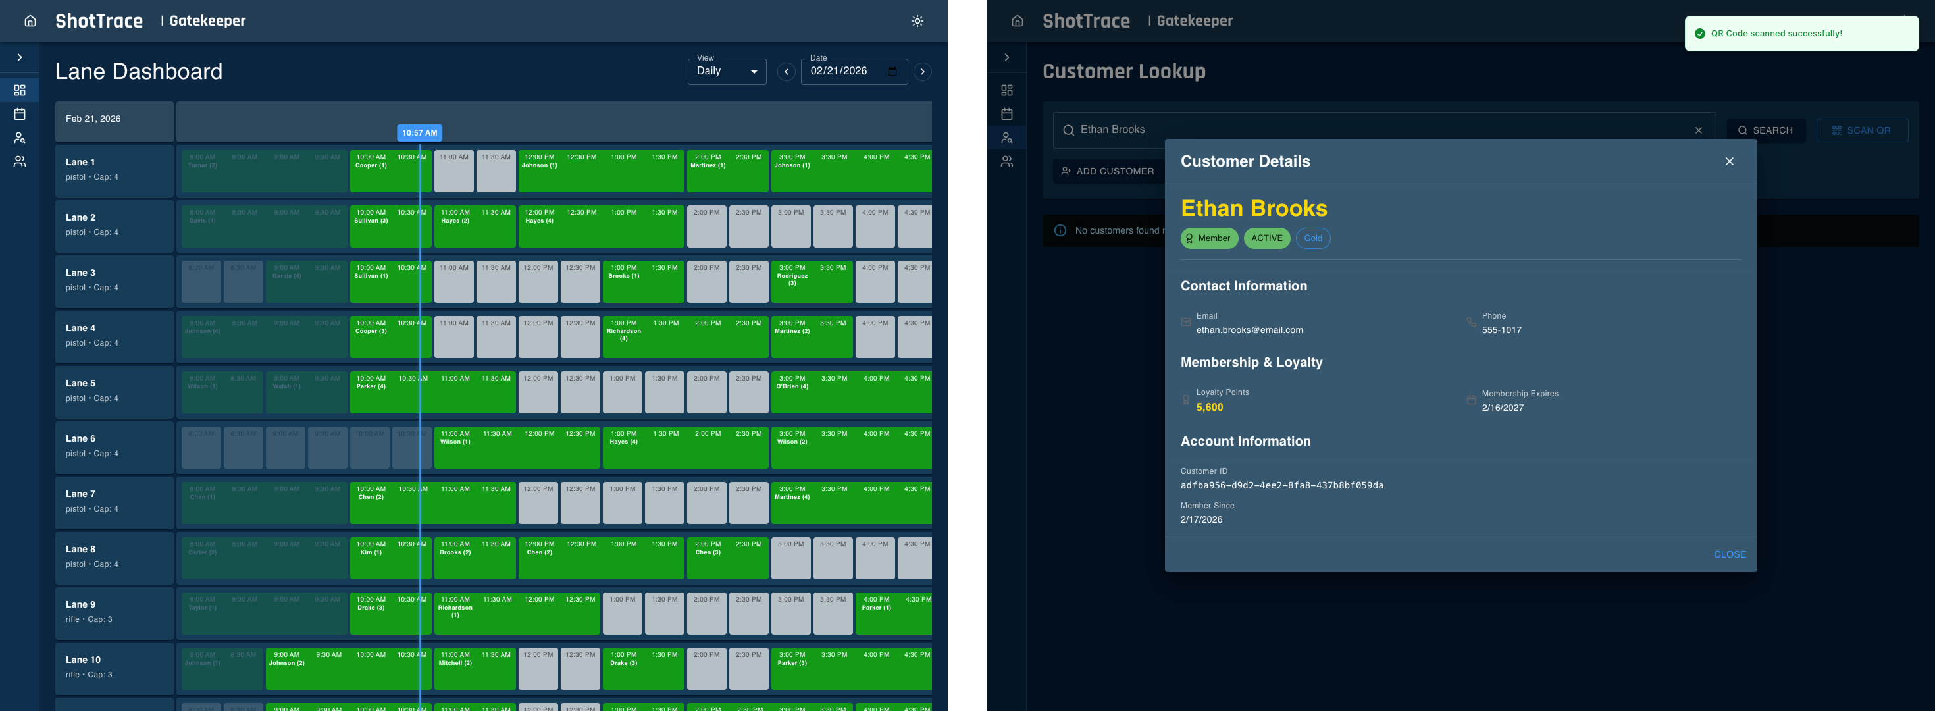Click CLOSE link in Customer Details
This screenshot has width=1935, height=711.
click(1729, 555)
